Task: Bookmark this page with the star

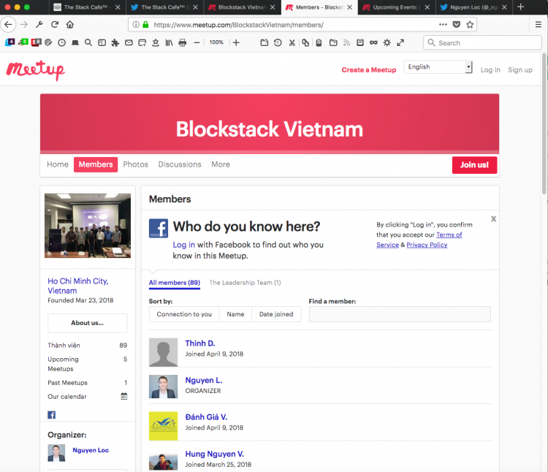Action: 470,24
